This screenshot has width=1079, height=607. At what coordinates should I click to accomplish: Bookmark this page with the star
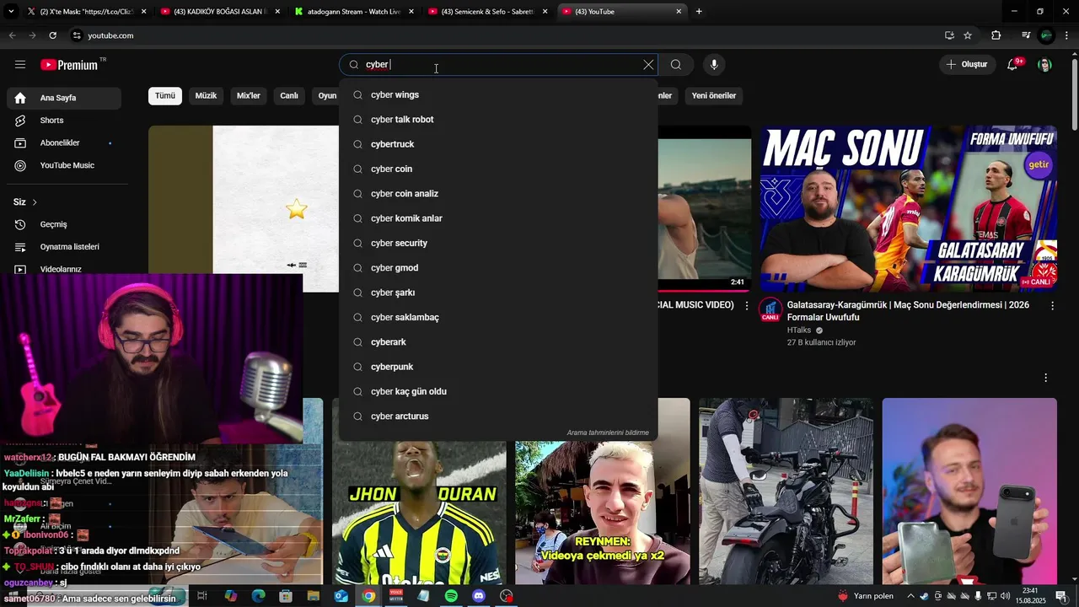(968, 35)
